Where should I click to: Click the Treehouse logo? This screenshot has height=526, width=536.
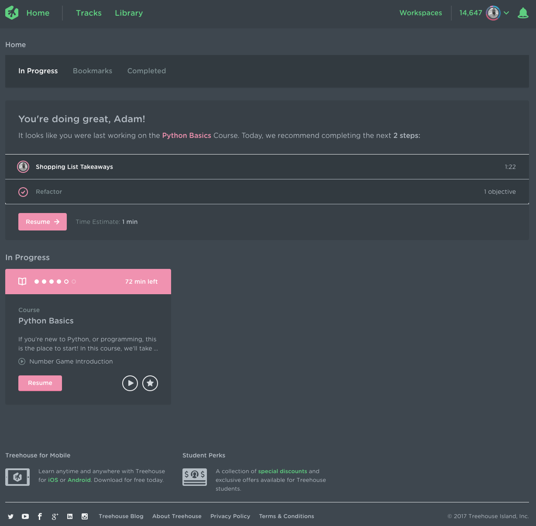pyautogui.click(x=12, y=13)
